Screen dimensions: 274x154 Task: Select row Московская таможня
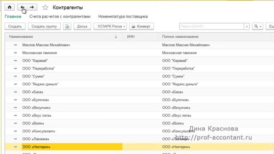pos(140,53)
